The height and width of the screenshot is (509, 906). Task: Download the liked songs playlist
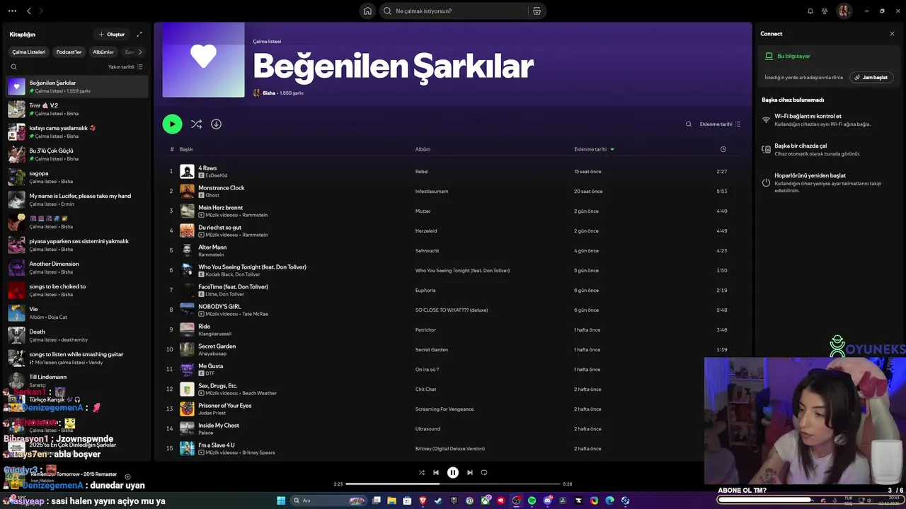216,124
